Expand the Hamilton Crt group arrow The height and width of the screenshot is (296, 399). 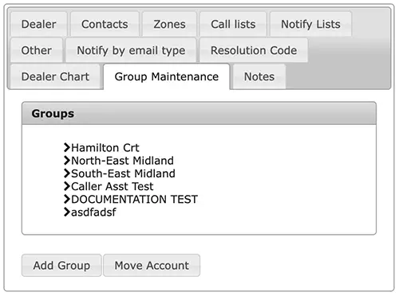(67, 147)
